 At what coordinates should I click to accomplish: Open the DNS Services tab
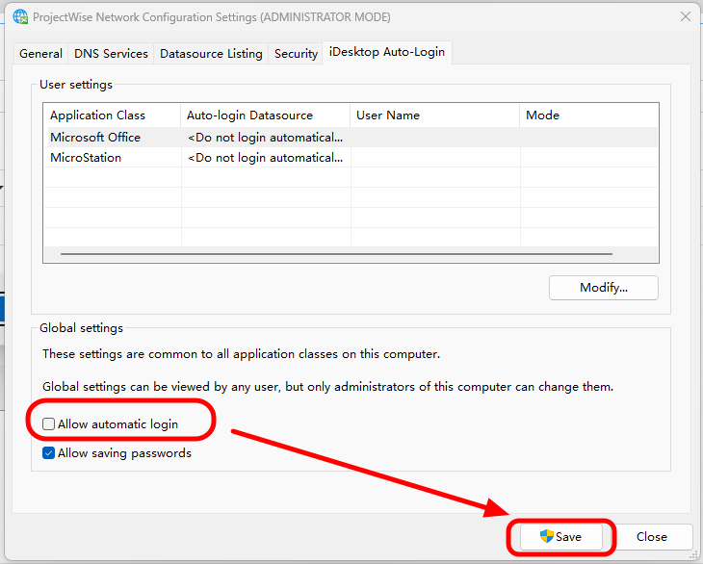[x=111, y=54]
